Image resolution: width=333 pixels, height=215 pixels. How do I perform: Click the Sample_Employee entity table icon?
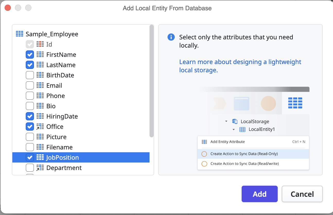coord(20,34)
